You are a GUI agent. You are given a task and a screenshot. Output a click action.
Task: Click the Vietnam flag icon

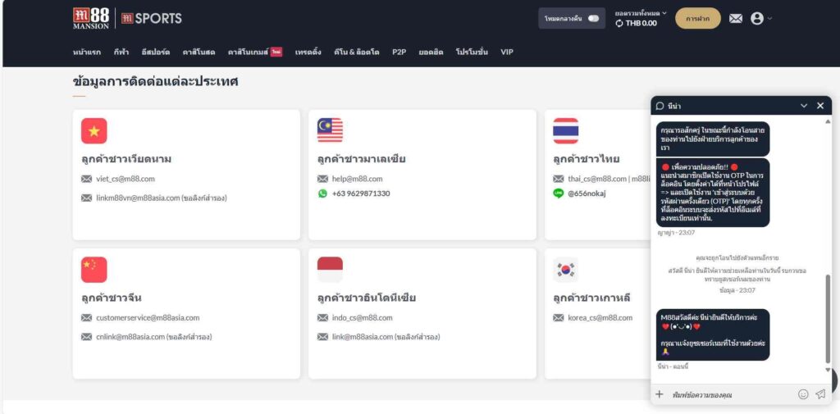click(x=94, y=130)
